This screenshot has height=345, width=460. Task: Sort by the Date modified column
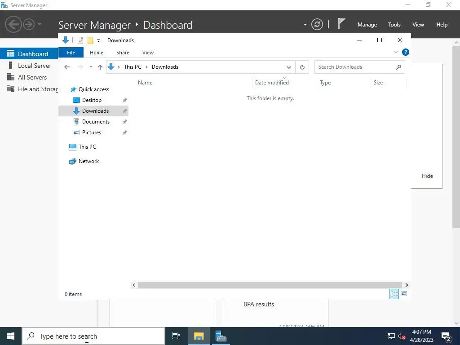click(284, 83)
